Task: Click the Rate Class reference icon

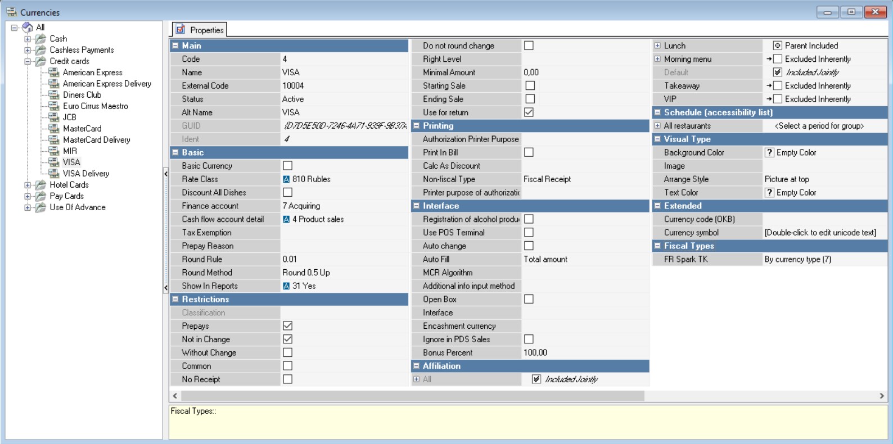Action: (286, 179)
